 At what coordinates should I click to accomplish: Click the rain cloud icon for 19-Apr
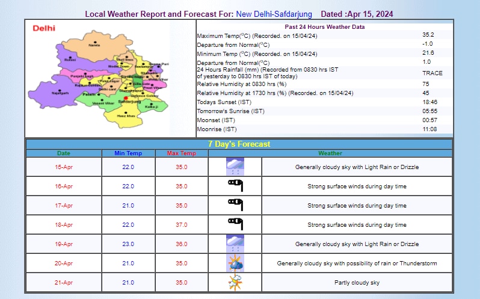[235, 244]
